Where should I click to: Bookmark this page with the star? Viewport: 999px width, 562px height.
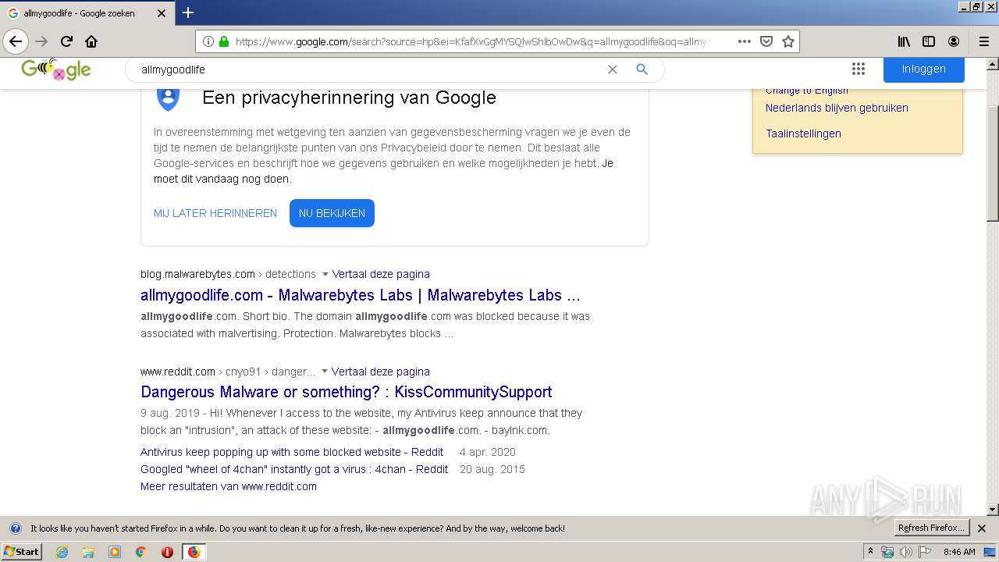(x=788, y=41)
